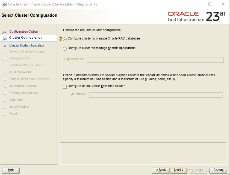Click the Help button
The height and width of the screenshot is (175, 230).
pos(11,170)
